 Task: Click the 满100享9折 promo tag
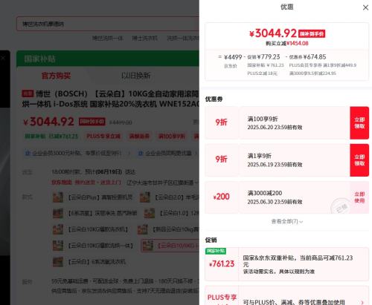pyautogui.click(x=172, y=137)
